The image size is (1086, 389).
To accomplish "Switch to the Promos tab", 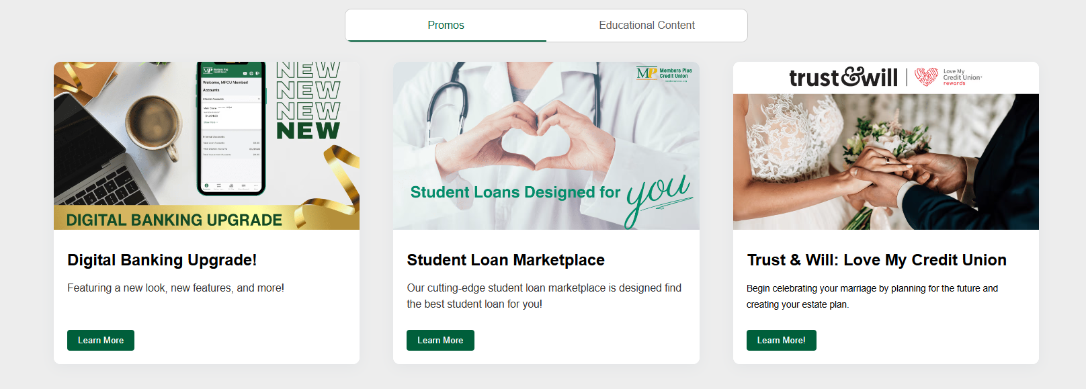I will tap(446, 26).
